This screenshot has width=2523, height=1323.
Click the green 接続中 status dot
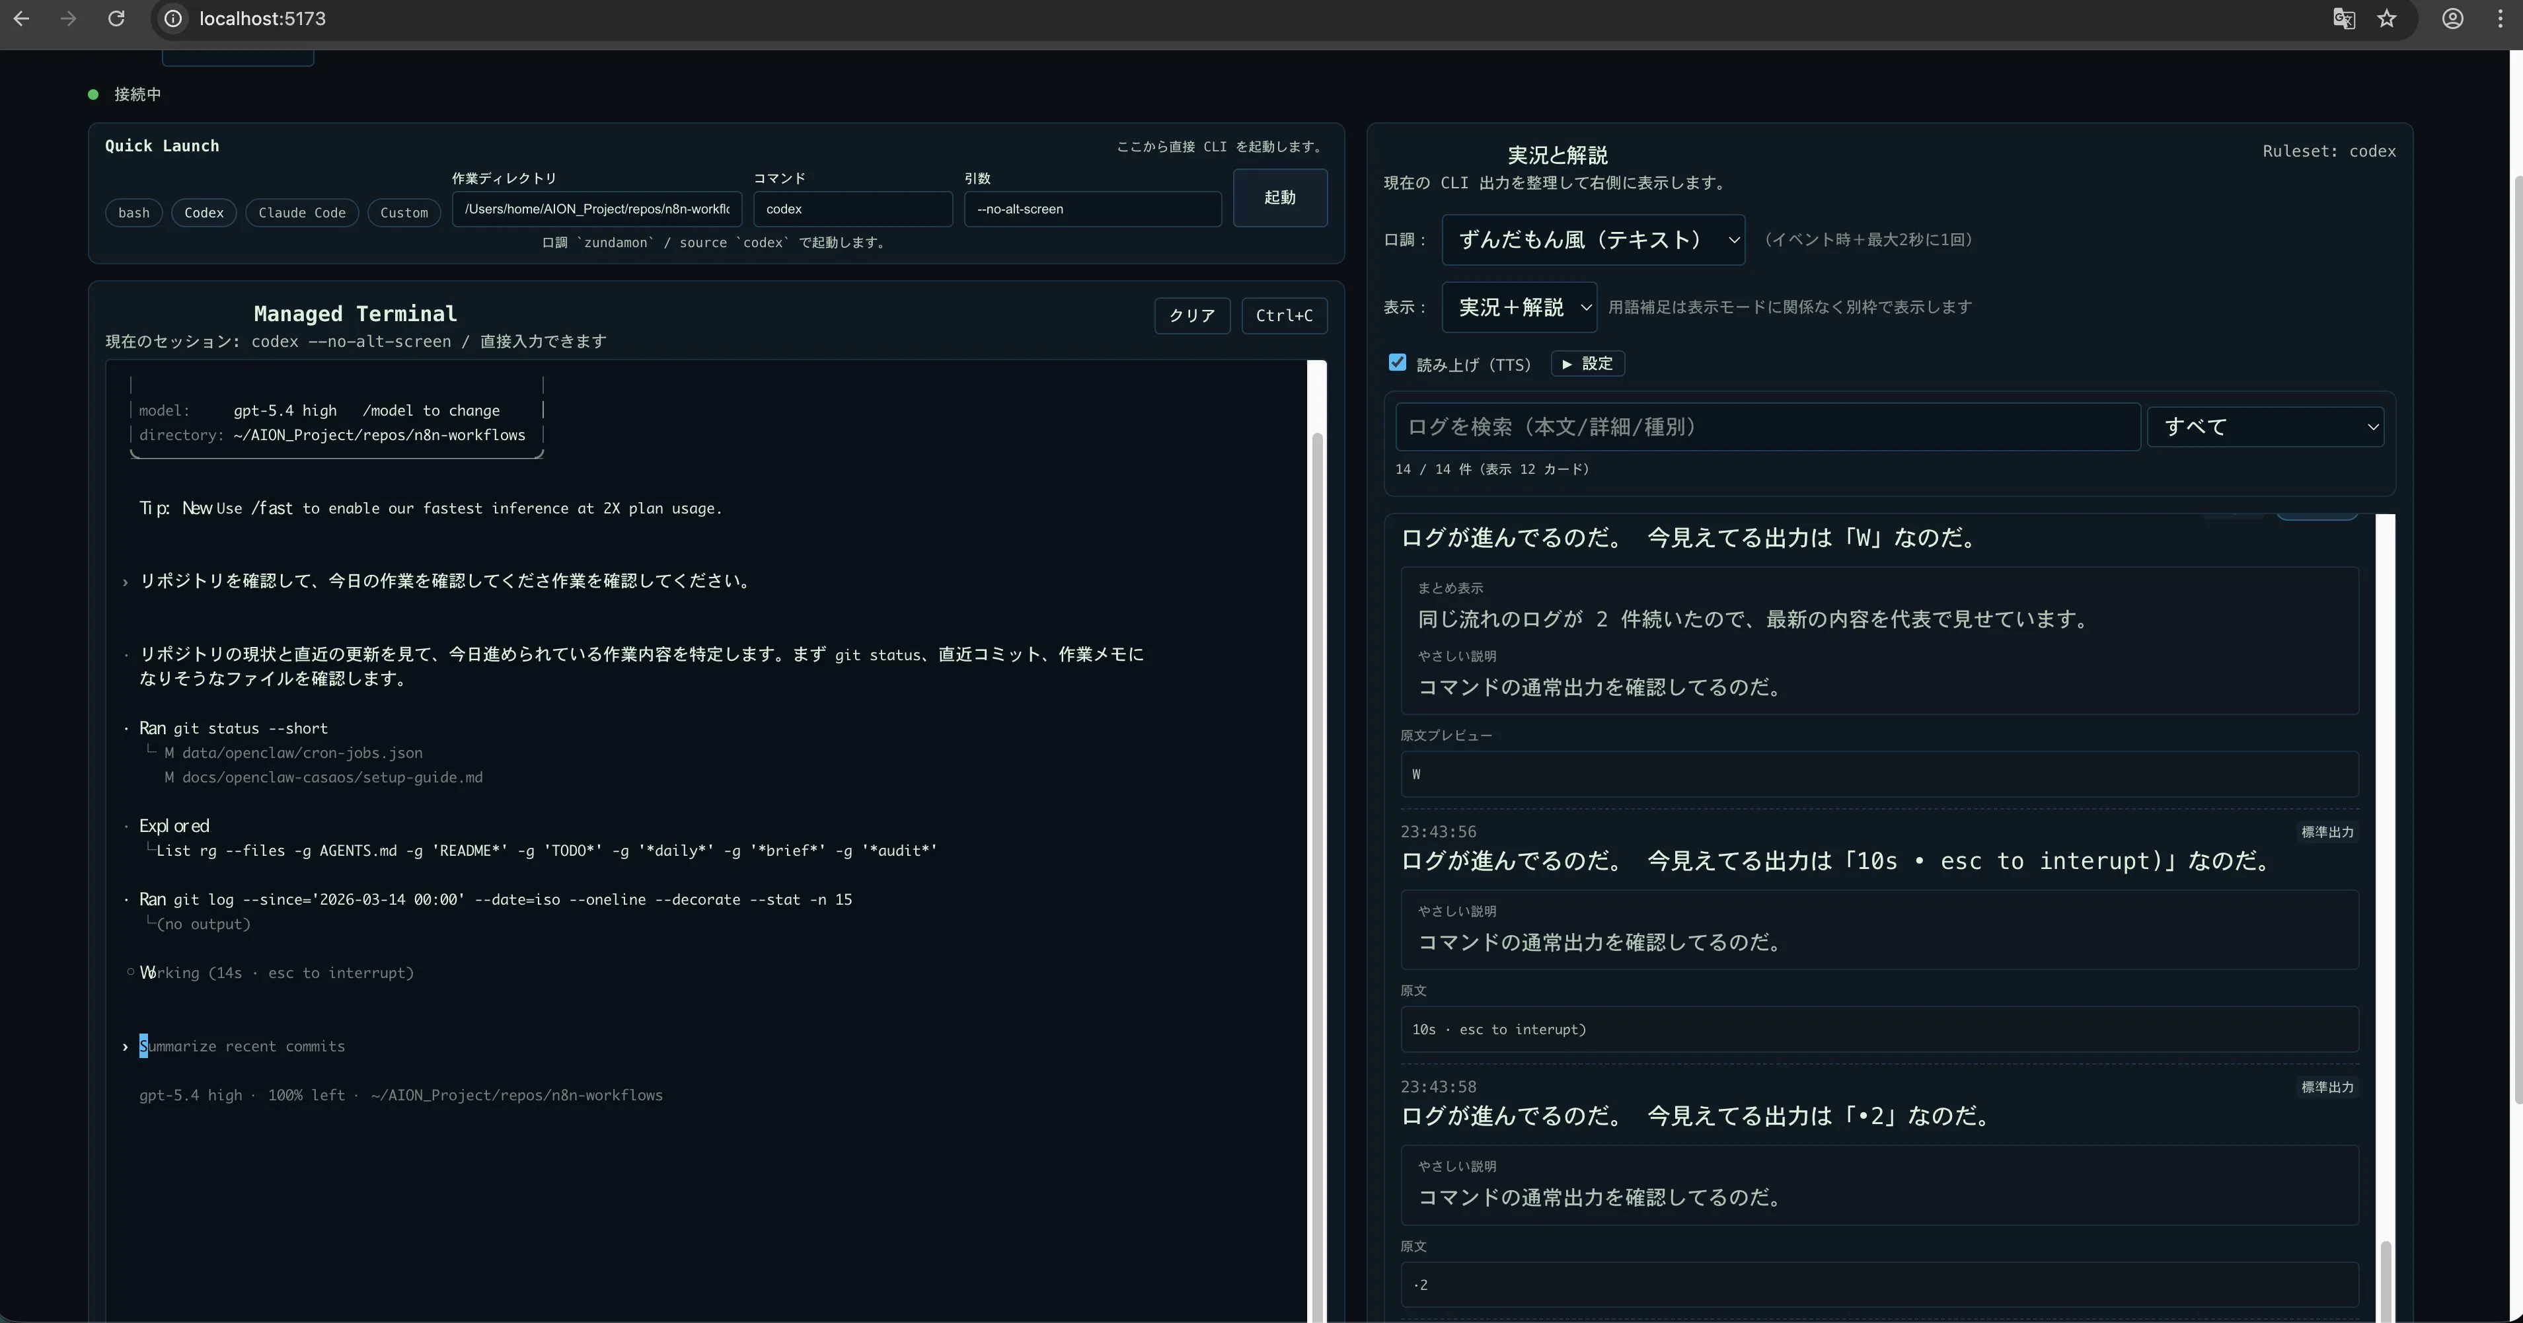pos(93,94)
